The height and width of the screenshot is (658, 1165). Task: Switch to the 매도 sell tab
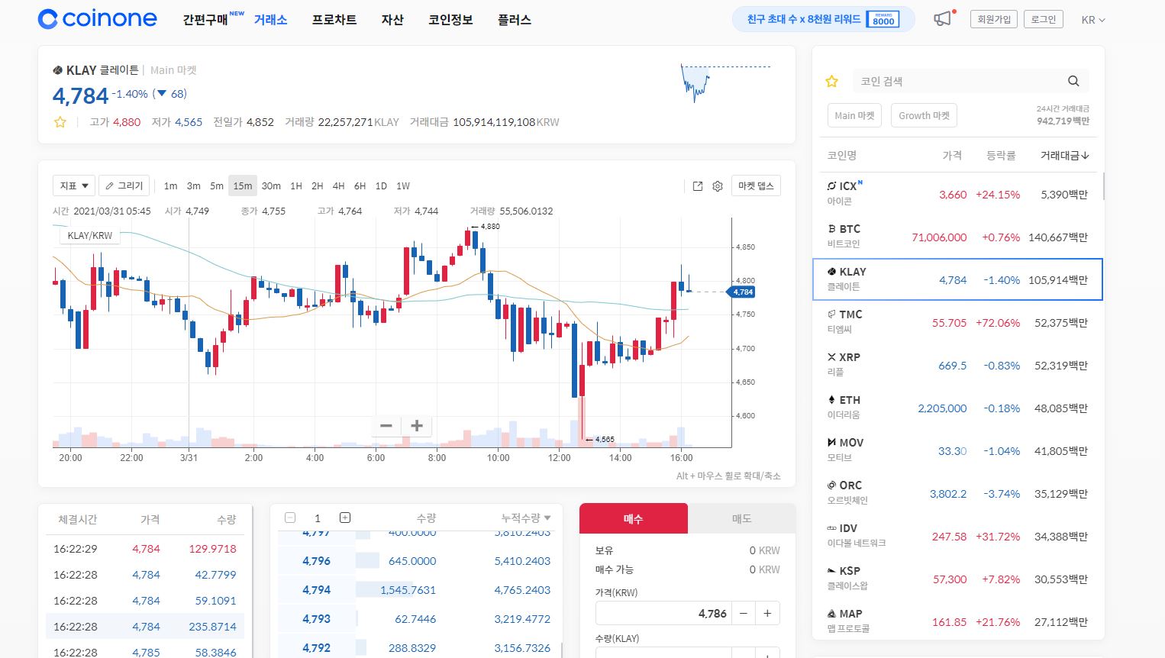(742, 518)
